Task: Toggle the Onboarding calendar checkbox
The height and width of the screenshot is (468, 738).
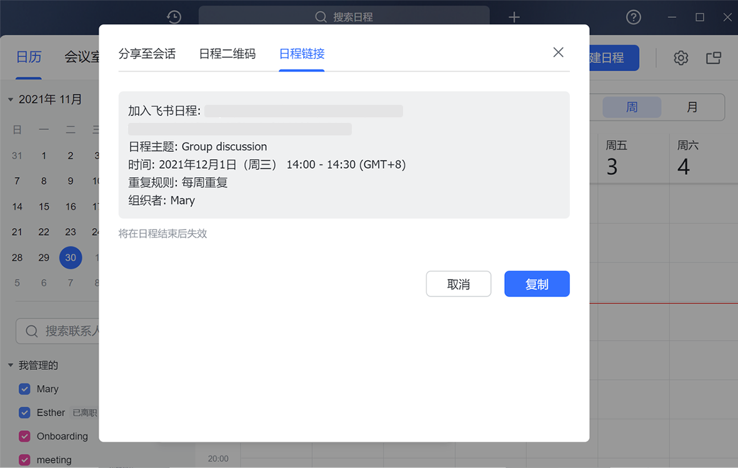Action: [24, 436]
